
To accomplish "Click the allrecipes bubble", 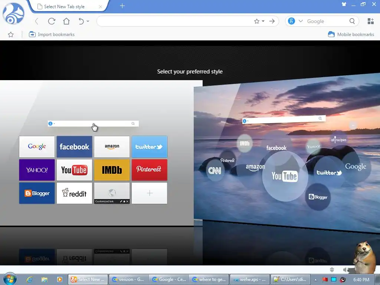I will (338, 140).
